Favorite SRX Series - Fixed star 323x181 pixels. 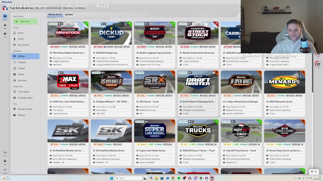[x=137, y=102]
